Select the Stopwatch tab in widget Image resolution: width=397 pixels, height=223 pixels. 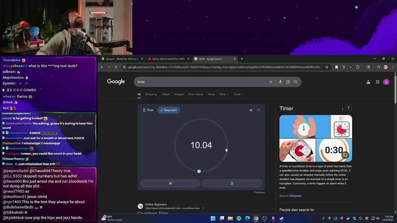click(x=169, y=110)
